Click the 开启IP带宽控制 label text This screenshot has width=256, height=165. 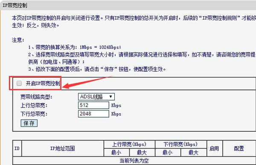point(43,84)
